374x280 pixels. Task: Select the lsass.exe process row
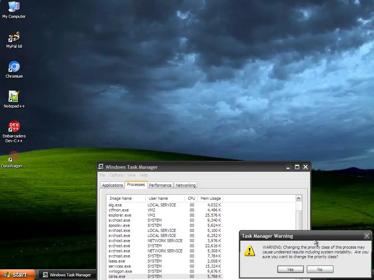point(165,261)
